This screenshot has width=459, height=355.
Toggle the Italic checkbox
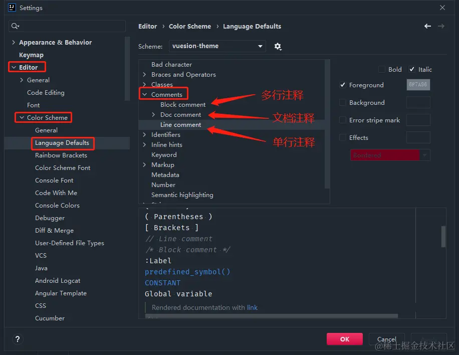pyautogui.click(x=412, y=69)
